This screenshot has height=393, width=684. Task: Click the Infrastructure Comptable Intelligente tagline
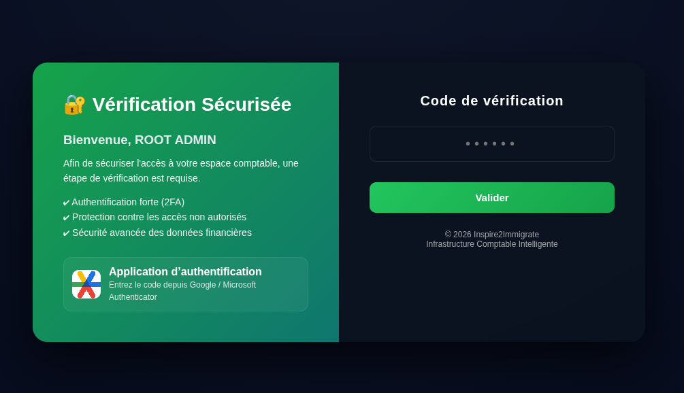[x=491, y=244]
